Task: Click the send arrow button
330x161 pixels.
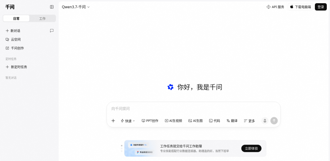Action: 274,121
